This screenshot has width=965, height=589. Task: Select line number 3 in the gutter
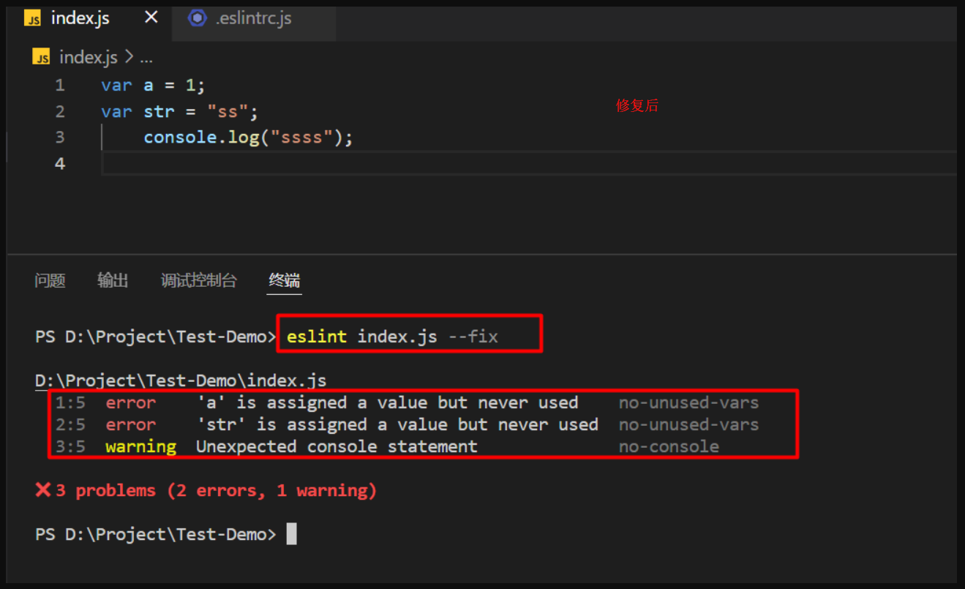coord(60,138)
